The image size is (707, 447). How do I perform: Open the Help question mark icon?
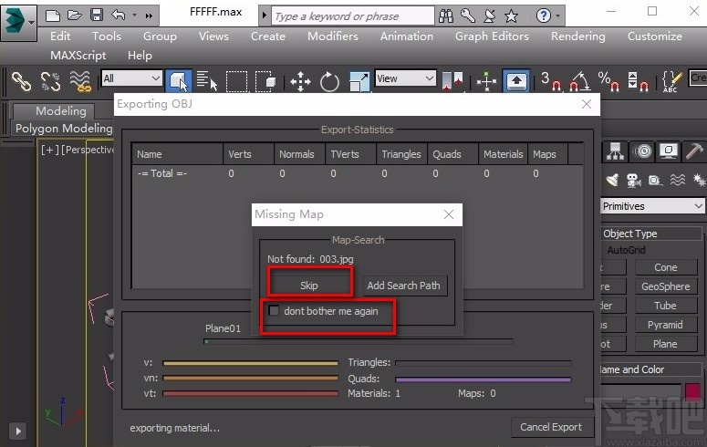coord(544,16)
